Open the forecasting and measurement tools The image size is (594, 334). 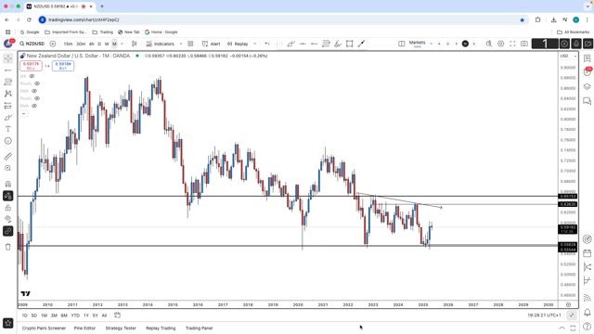coord(8,106)
